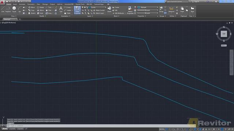Expand the Layers panel
Screen dimensions: 234x131
pyautogui.click(x=90, y=16)
